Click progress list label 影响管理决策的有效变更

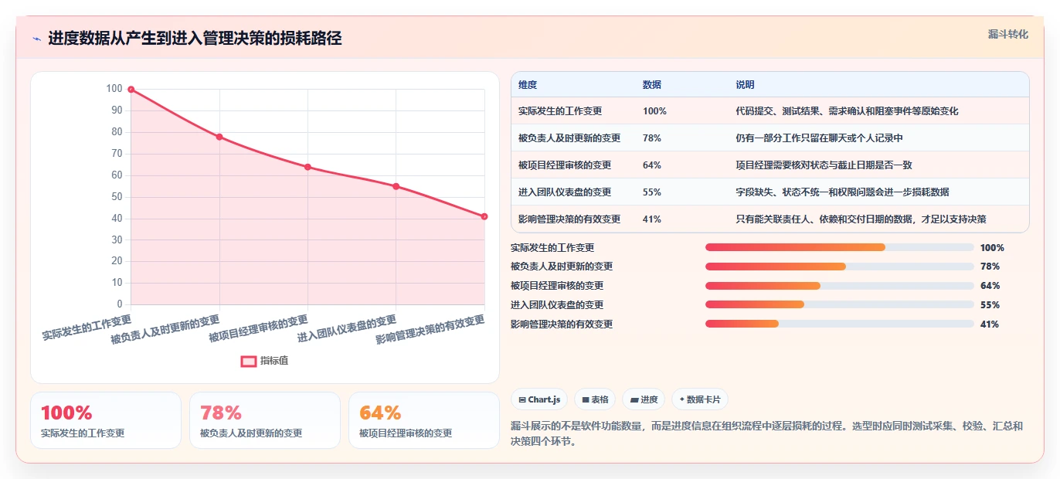pyautogui.click(x=562, y=324)
